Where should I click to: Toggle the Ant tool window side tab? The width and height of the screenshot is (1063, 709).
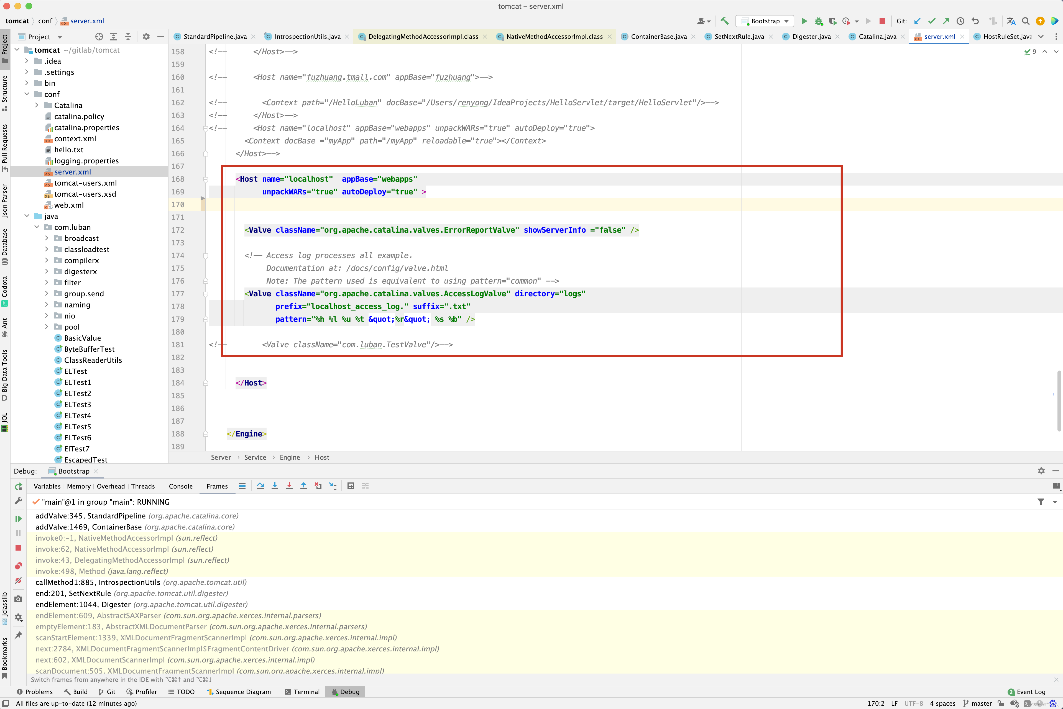(x=5, y=328)
